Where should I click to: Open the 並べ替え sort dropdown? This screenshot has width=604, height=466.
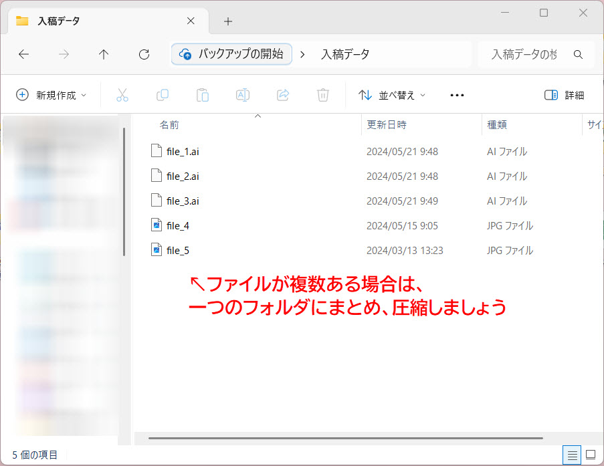pyautogui.click(x=392, y=95)
